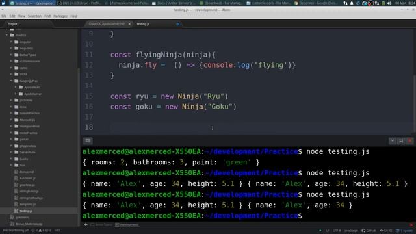The width and height of the screenshot is (416, 234).
Task: Open testing.js in the file tree
Action: click(x=26, y=211)
